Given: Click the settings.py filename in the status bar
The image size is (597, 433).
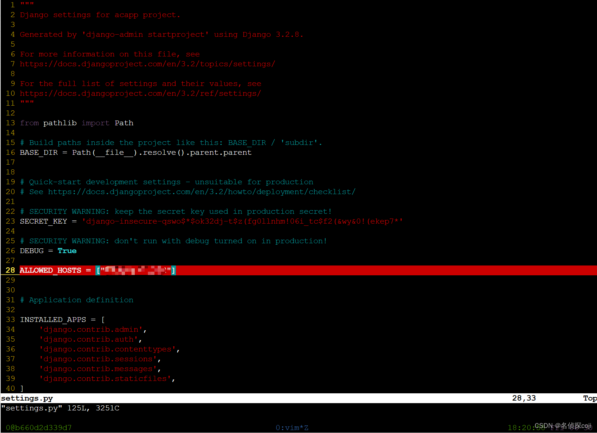Looking at the screenshot, I should [27, 398].
